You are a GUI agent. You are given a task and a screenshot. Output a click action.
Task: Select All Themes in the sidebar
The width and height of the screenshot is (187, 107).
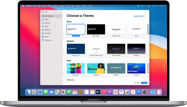(51, 16)
